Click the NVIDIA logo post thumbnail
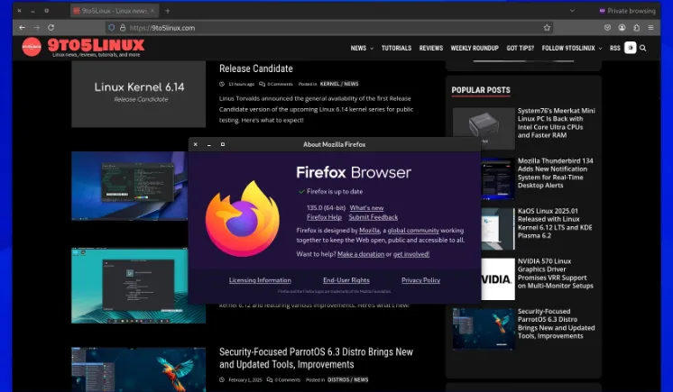Viewport: 673px width, 392px height. (498, 279)
